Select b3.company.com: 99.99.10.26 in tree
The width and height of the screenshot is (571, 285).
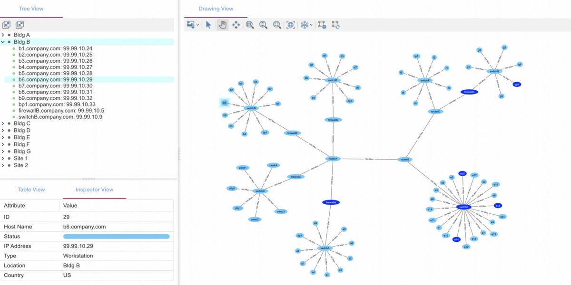[x=55, y=61]
